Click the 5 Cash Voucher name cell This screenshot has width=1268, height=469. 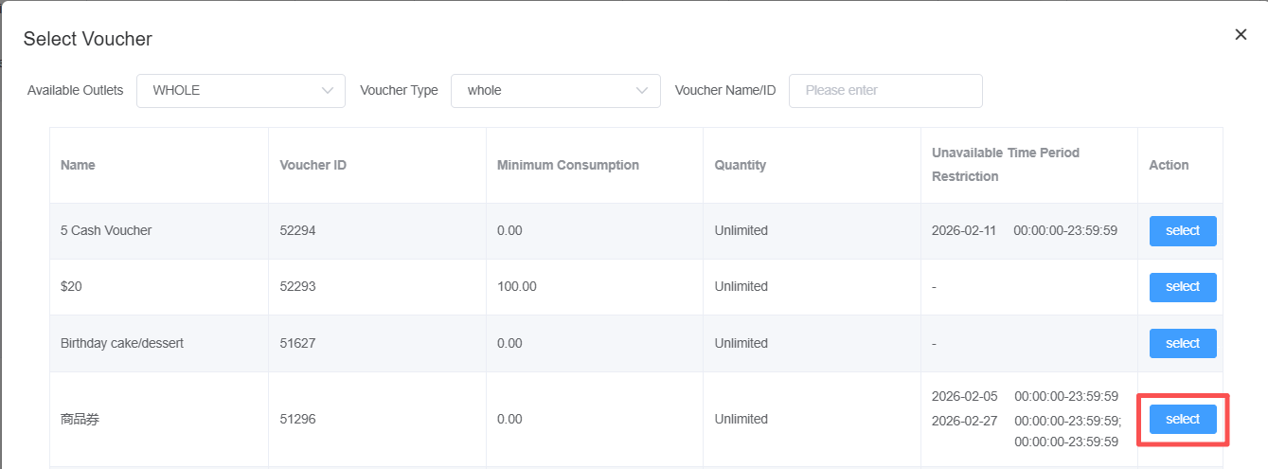[x=106, y=231]
